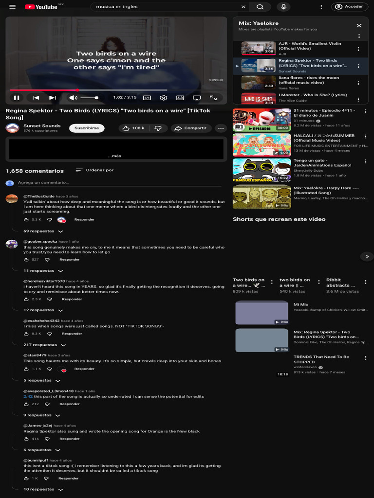This screenshot has width=374, height=498.
Task: Play AJR - World's Smallest Violin in the mix
Action: tap(300, 49)
